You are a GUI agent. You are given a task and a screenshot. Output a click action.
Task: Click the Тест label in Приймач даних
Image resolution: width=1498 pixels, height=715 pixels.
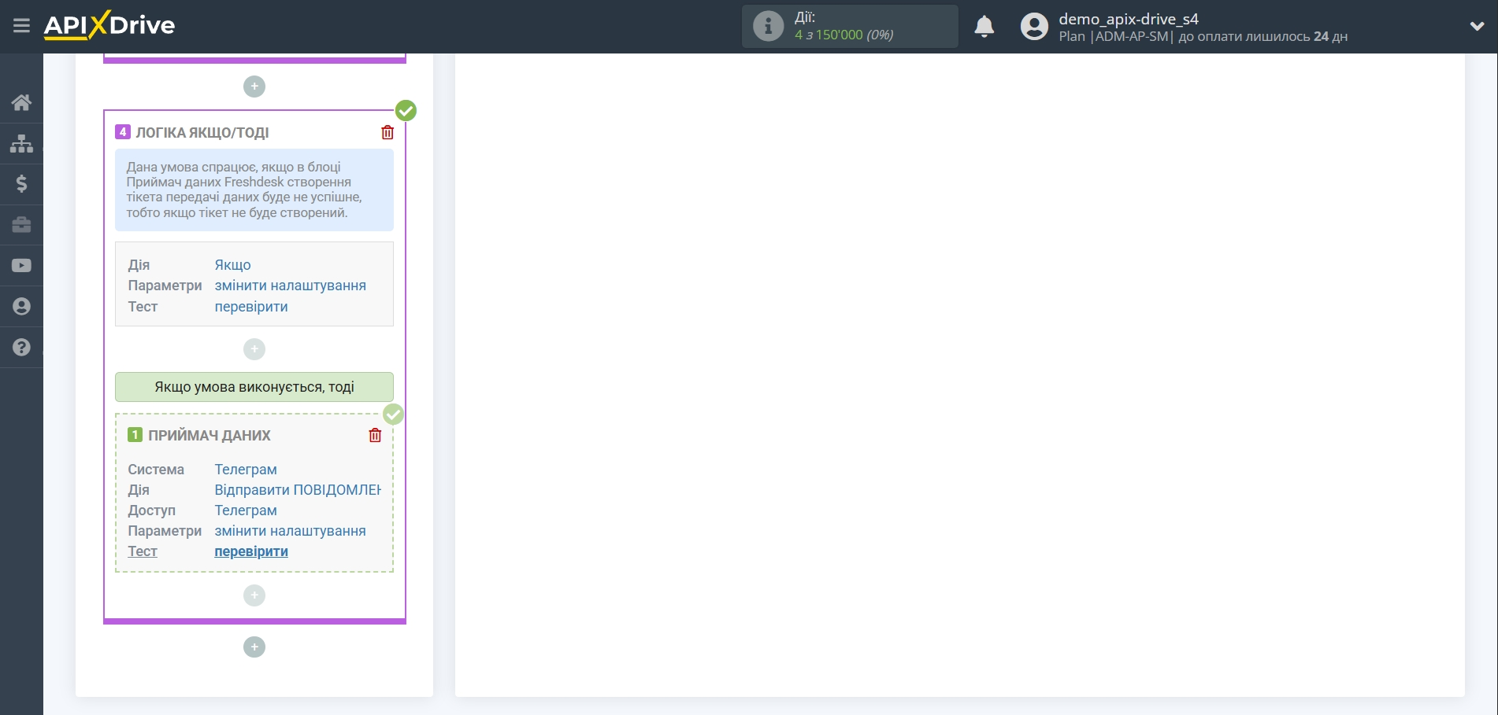click(143, 551)
